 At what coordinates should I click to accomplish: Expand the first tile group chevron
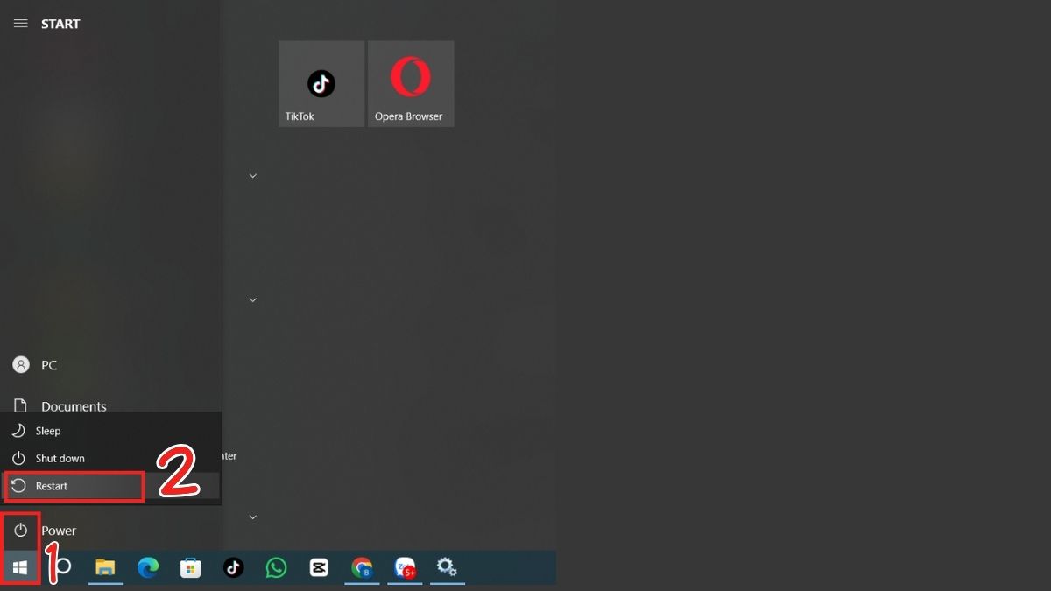(252, 175)
